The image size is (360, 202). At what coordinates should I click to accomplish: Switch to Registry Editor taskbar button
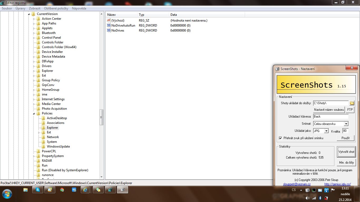tap(110, 190)
